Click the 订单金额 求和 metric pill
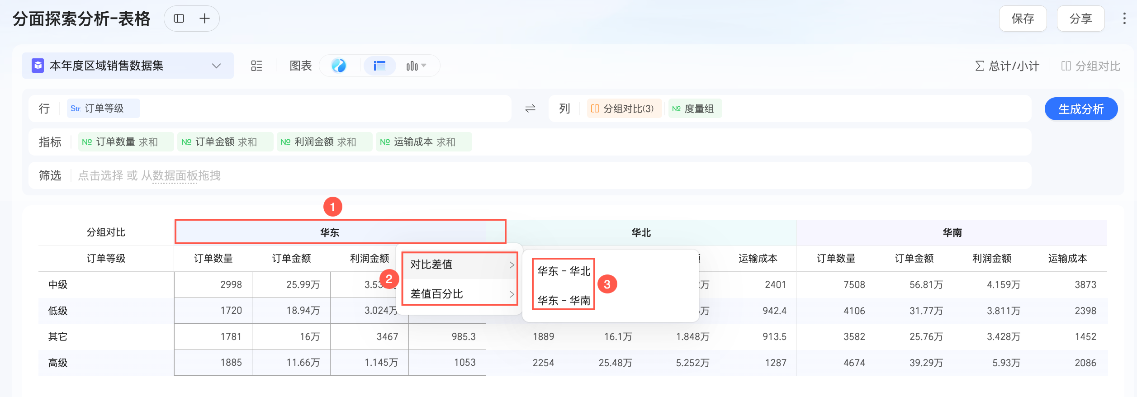1137x397 pixels. coord(225,142)
